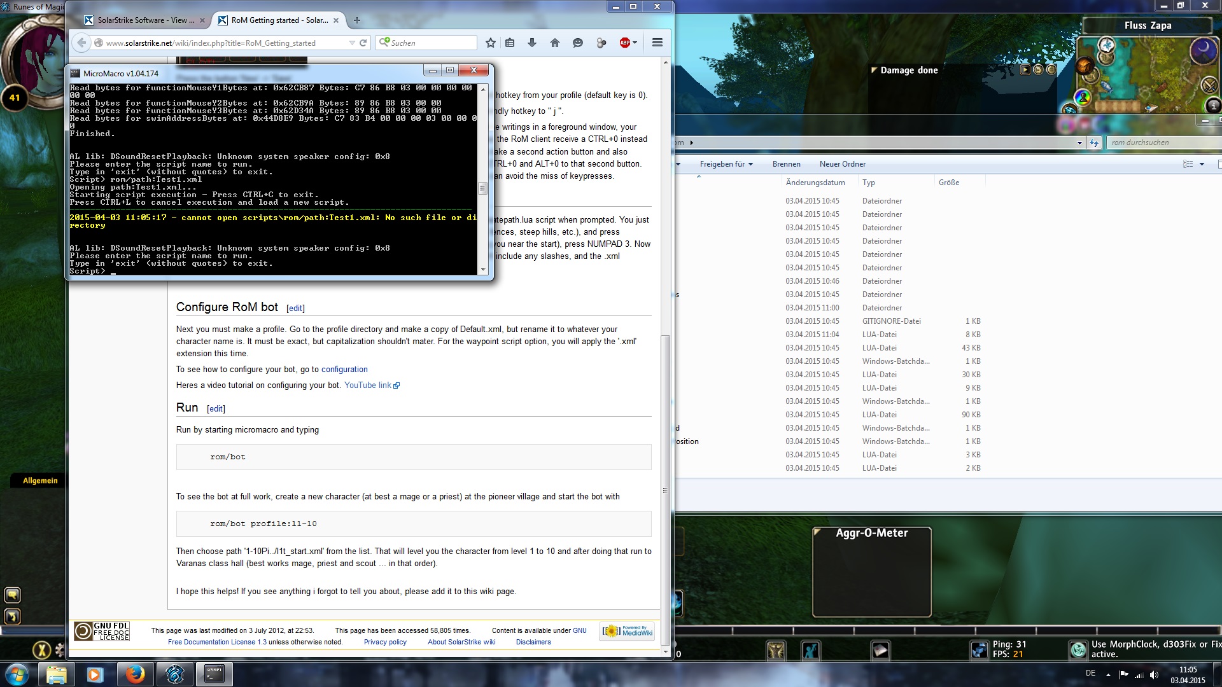Open the configuration wiki link

coord(344,370)
